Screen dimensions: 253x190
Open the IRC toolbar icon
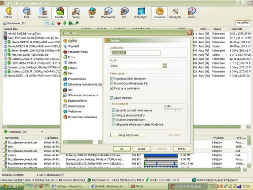[x=124, y=13]
